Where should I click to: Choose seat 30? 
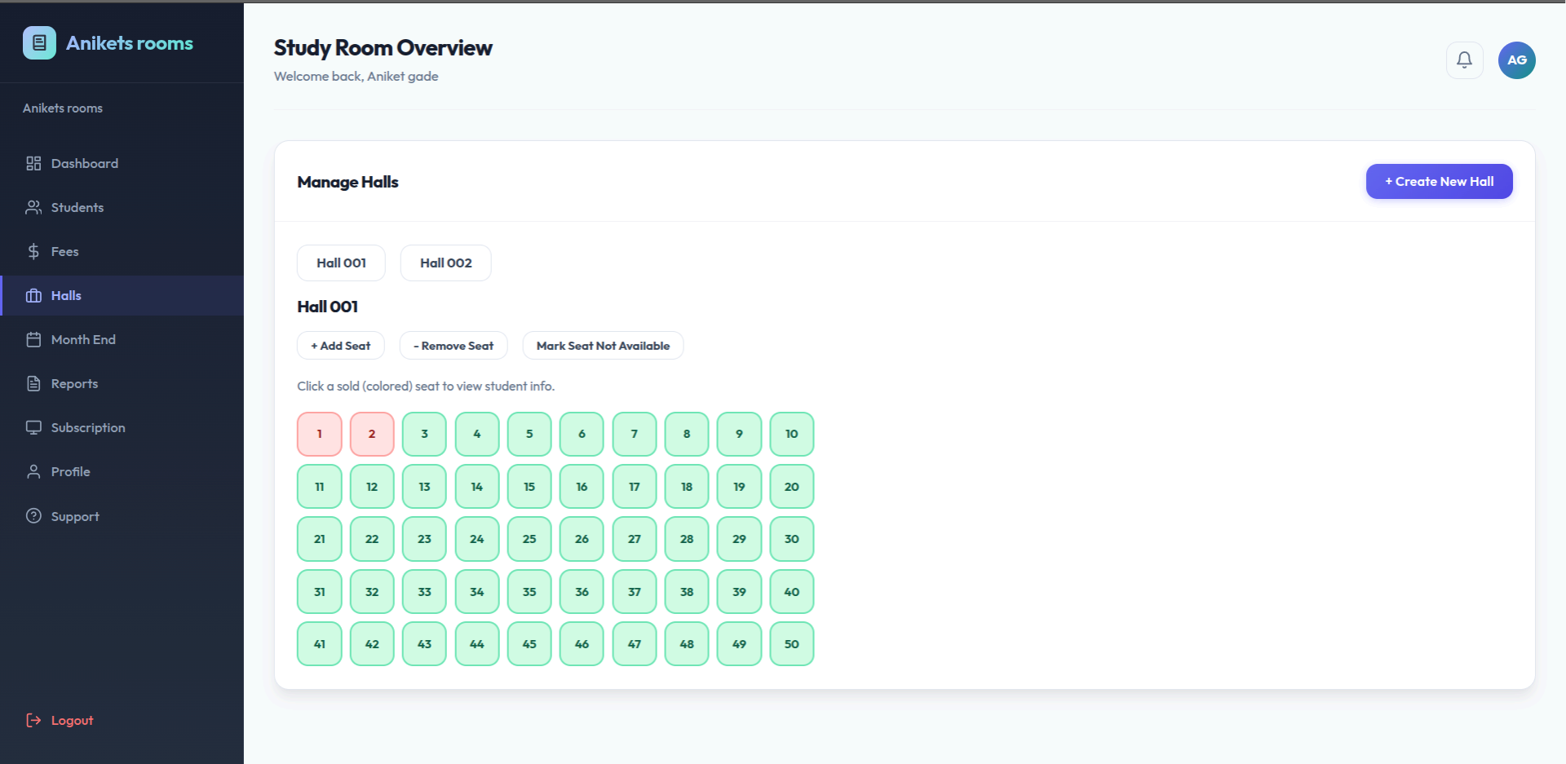(x=792, y=539)
